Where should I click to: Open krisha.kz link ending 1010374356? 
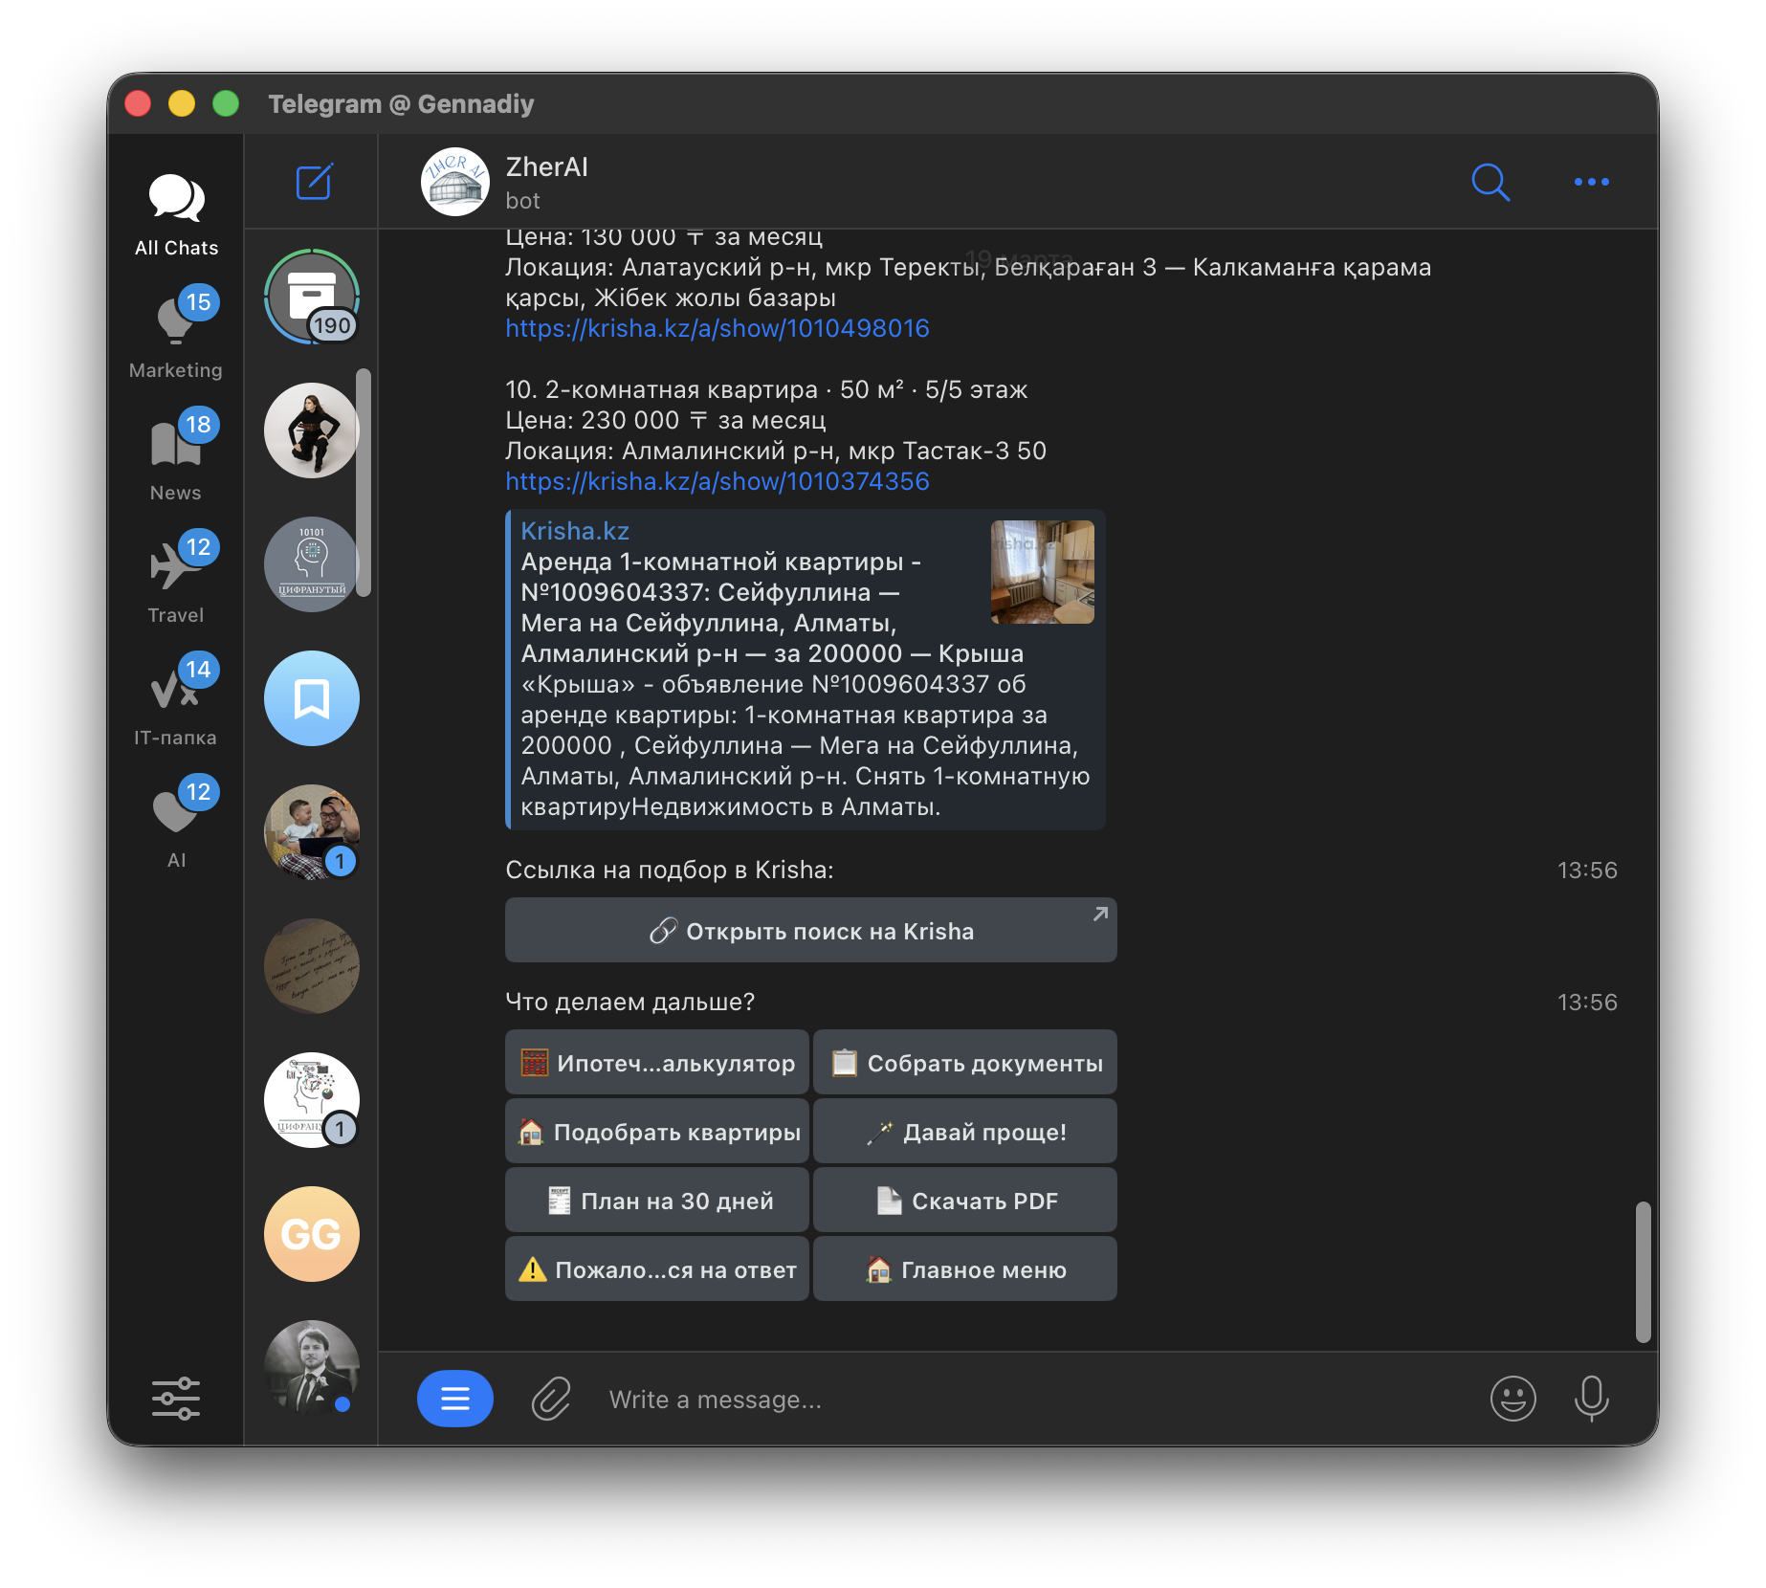tap(717, 481)
